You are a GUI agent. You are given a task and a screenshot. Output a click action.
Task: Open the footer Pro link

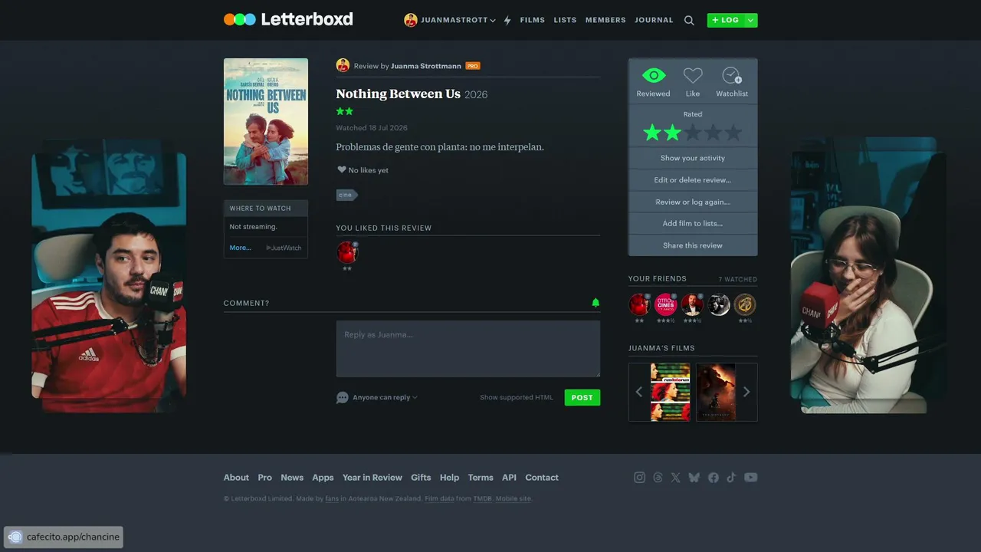pos(264,478)
